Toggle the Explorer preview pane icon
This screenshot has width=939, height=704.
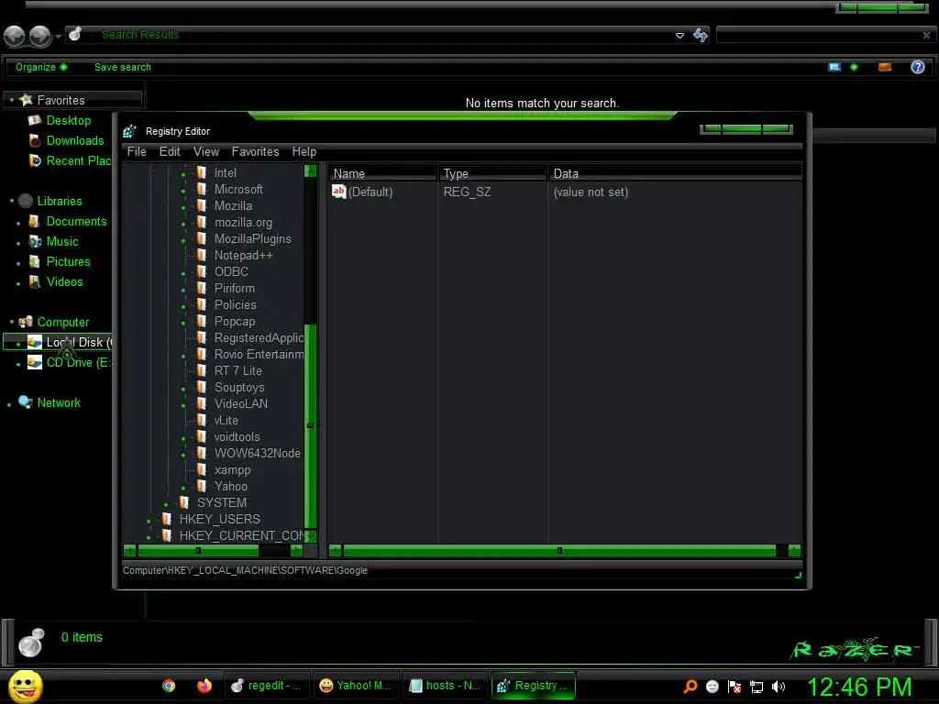[x=885, y=67]
